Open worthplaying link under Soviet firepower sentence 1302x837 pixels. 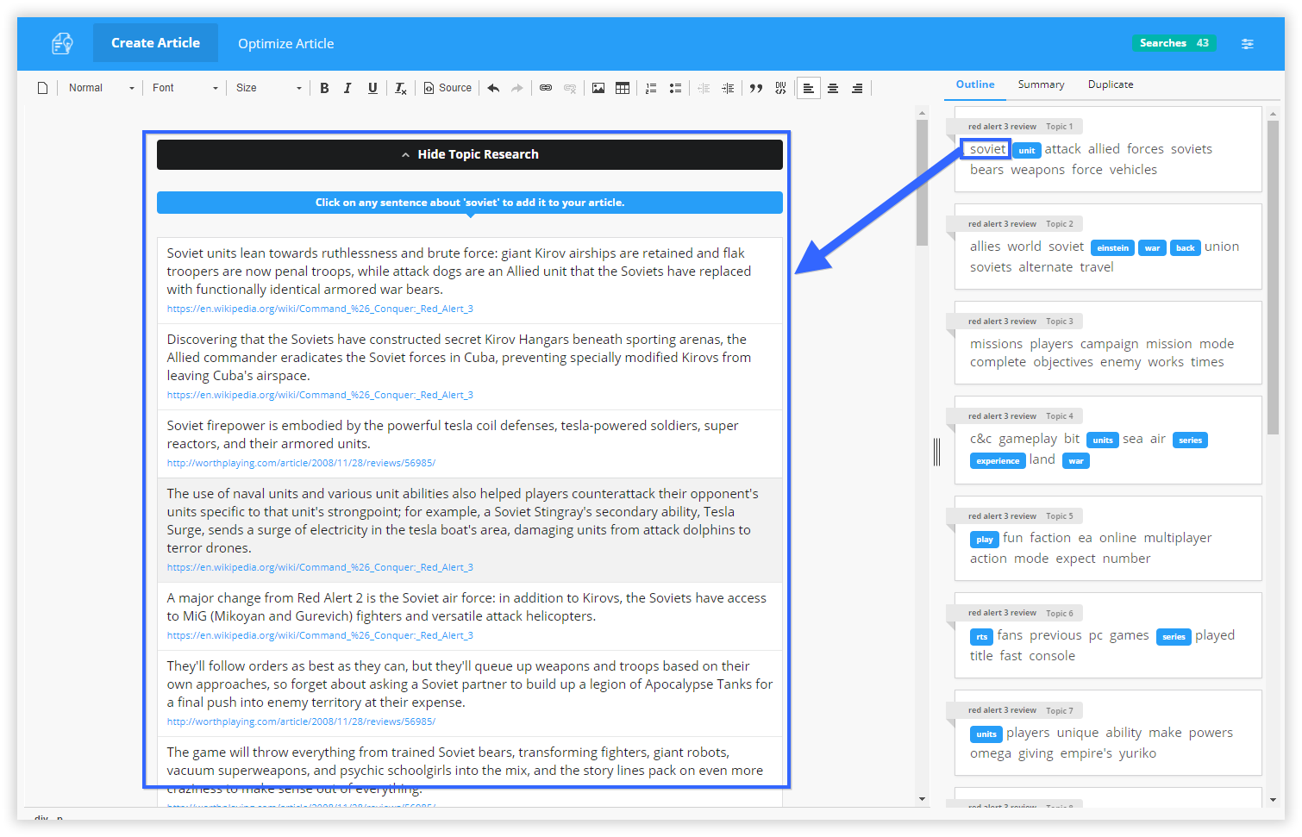[x=301, y=463]
